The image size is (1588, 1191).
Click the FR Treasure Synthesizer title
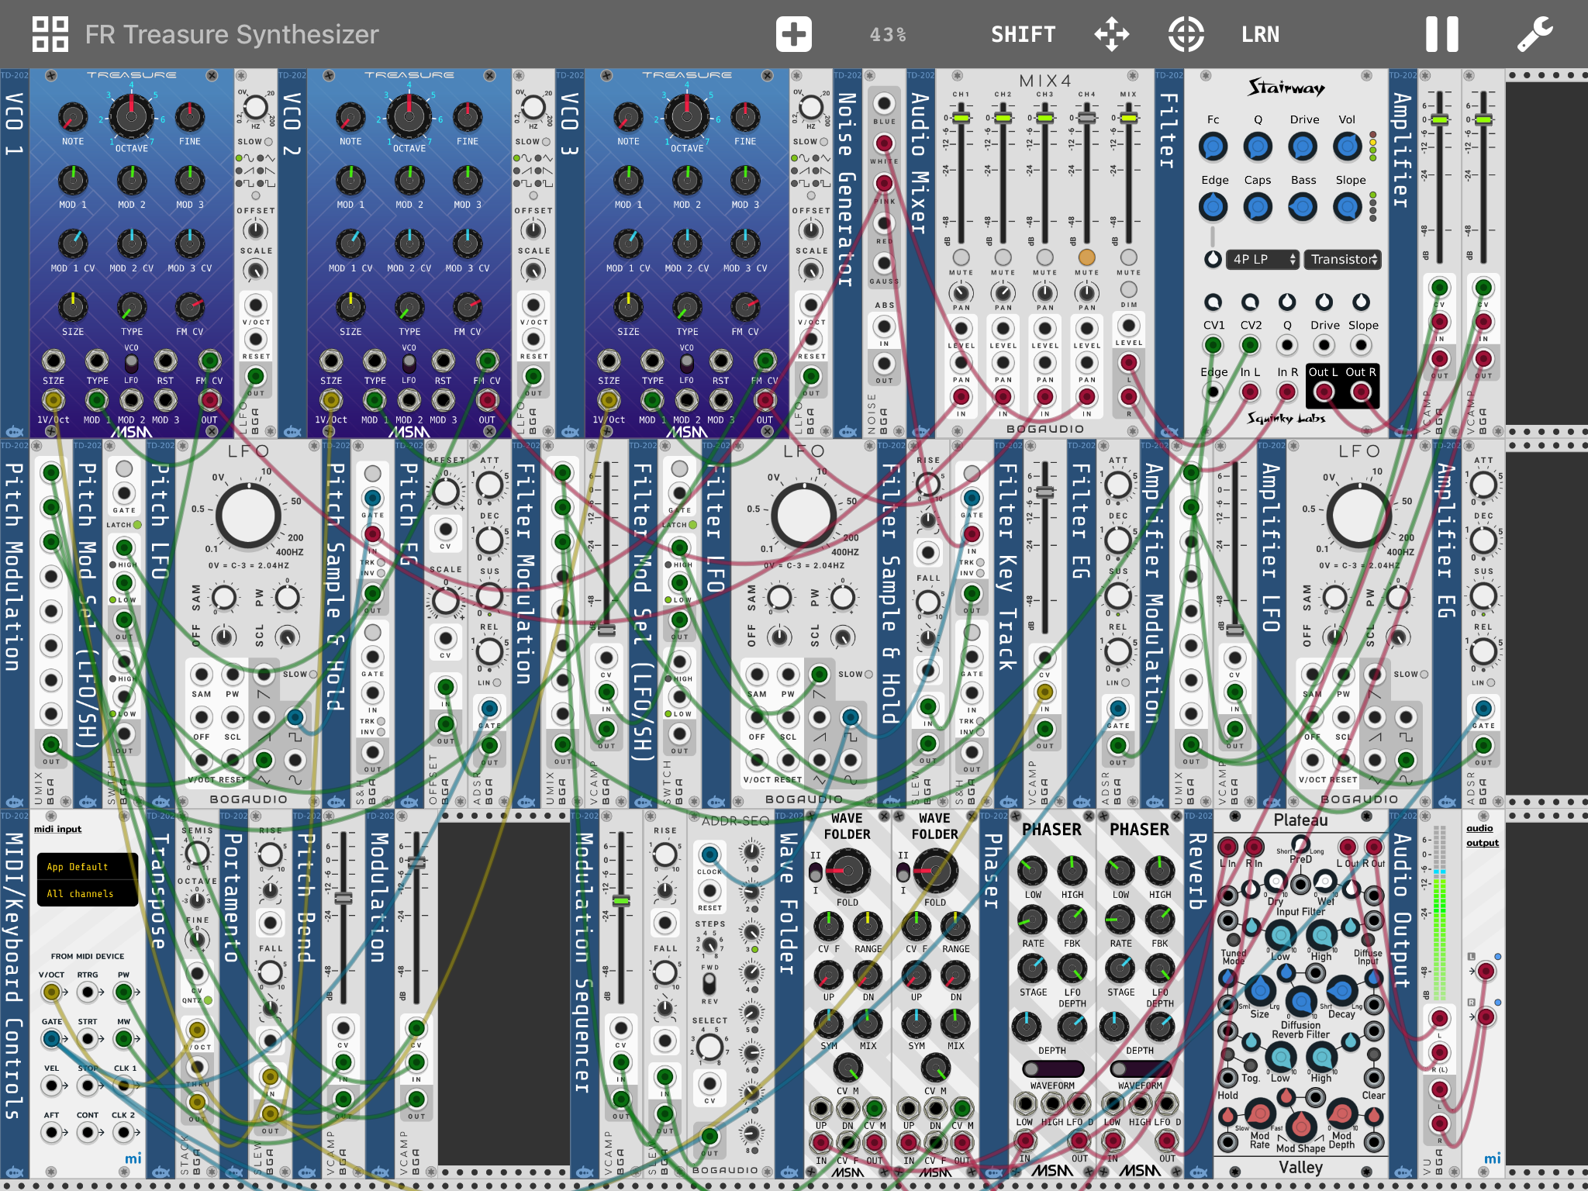click(231, 34)
